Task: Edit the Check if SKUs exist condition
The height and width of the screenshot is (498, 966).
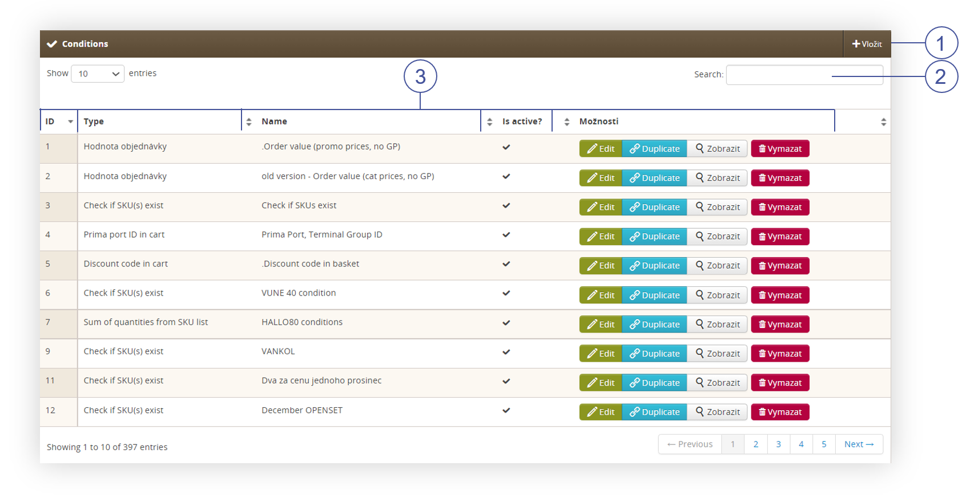Action: (601, 207)
